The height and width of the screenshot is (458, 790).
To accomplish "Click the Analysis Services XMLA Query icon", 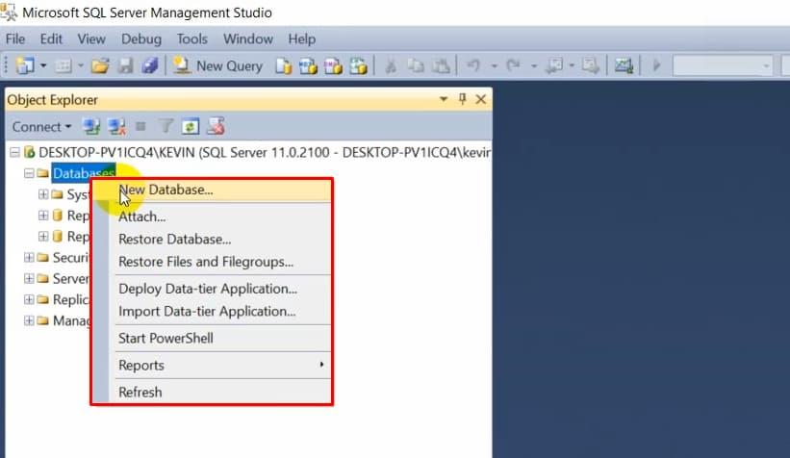I will tap(358, 66).
